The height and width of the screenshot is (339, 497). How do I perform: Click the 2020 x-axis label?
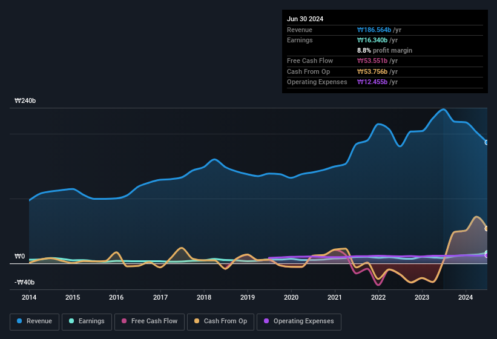[291, 297]
